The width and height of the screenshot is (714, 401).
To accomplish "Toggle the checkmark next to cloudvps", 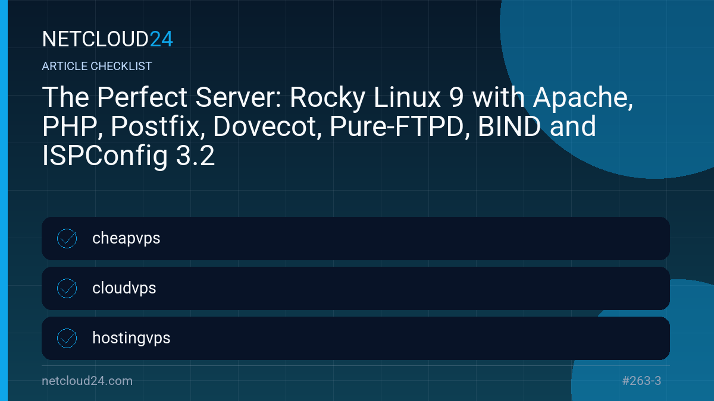I will 67,288.
